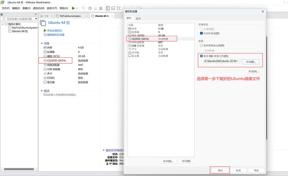Click CD/DVD (SATA) device in main window
Image resolution: width=288 pixels, height=176 pixels.
55,61
